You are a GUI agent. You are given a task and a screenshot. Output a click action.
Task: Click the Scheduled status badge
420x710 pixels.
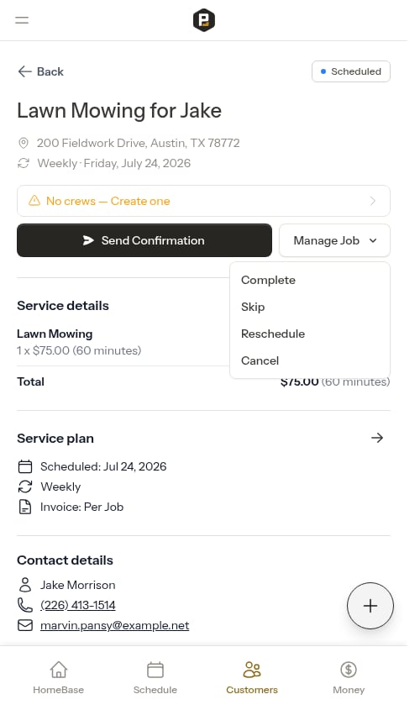point(351,71)
